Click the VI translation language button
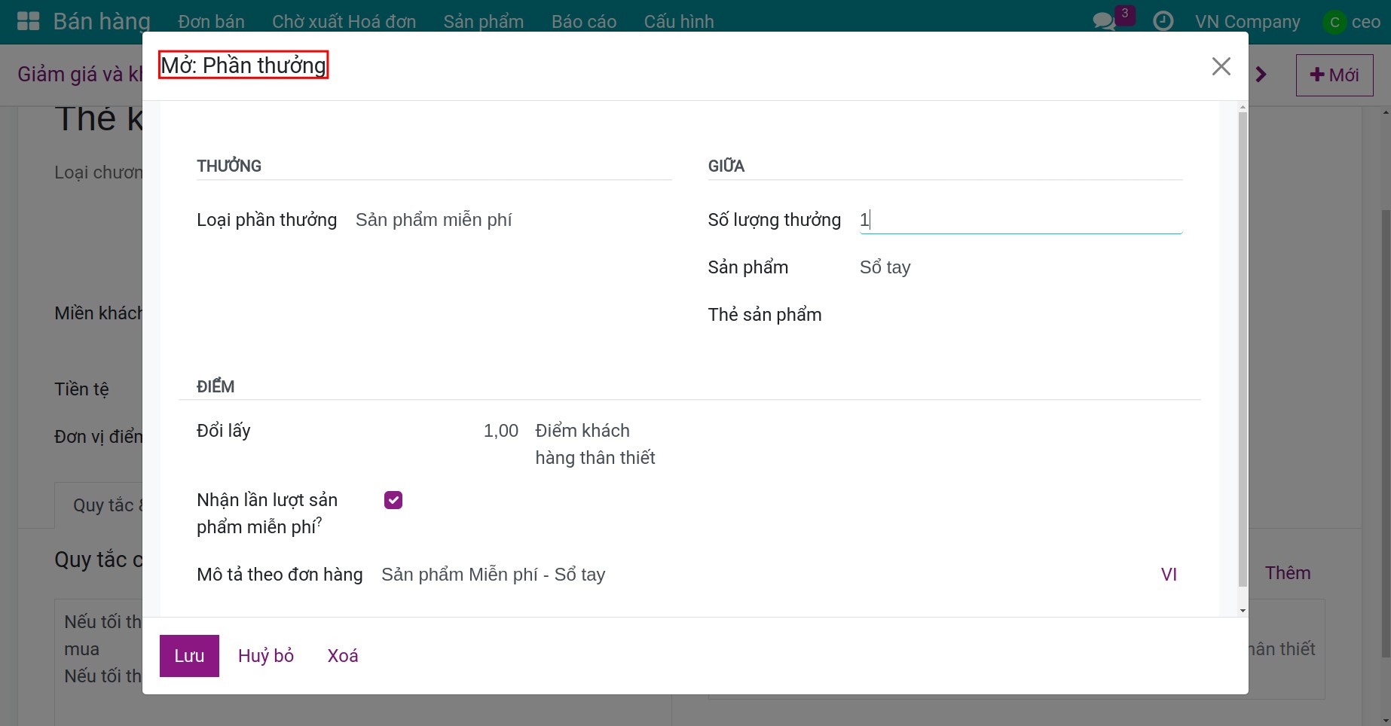This screenshot has width=1391, height=726. pyautogui.click(x=1168, y=575)
